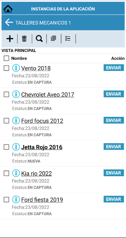
Task: Check the Chevrolet Aveo 2017 checkbox
Action: tap(6, 95)
